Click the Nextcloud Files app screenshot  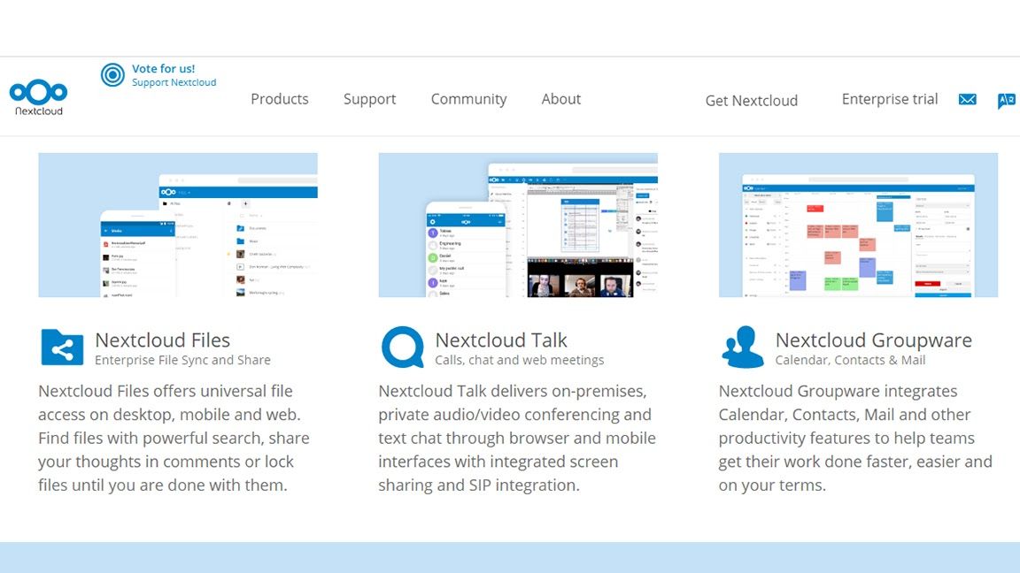click(x=177, y=225)
